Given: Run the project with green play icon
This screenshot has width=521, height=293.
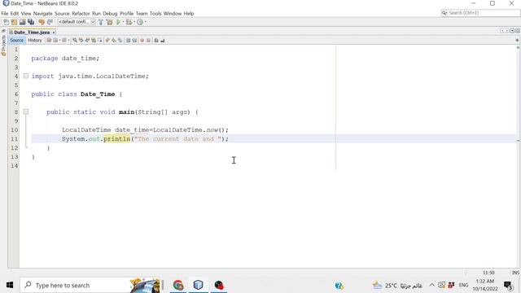Looking at the screenshot, I should tap(118, 22).
